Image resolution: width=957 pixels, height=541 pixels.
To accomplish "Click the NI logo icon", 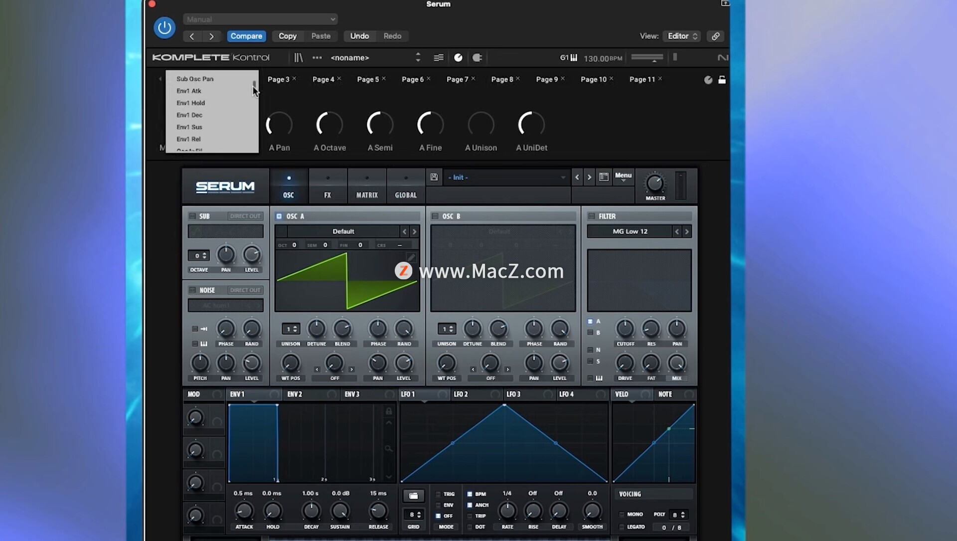I will (723, 58).
